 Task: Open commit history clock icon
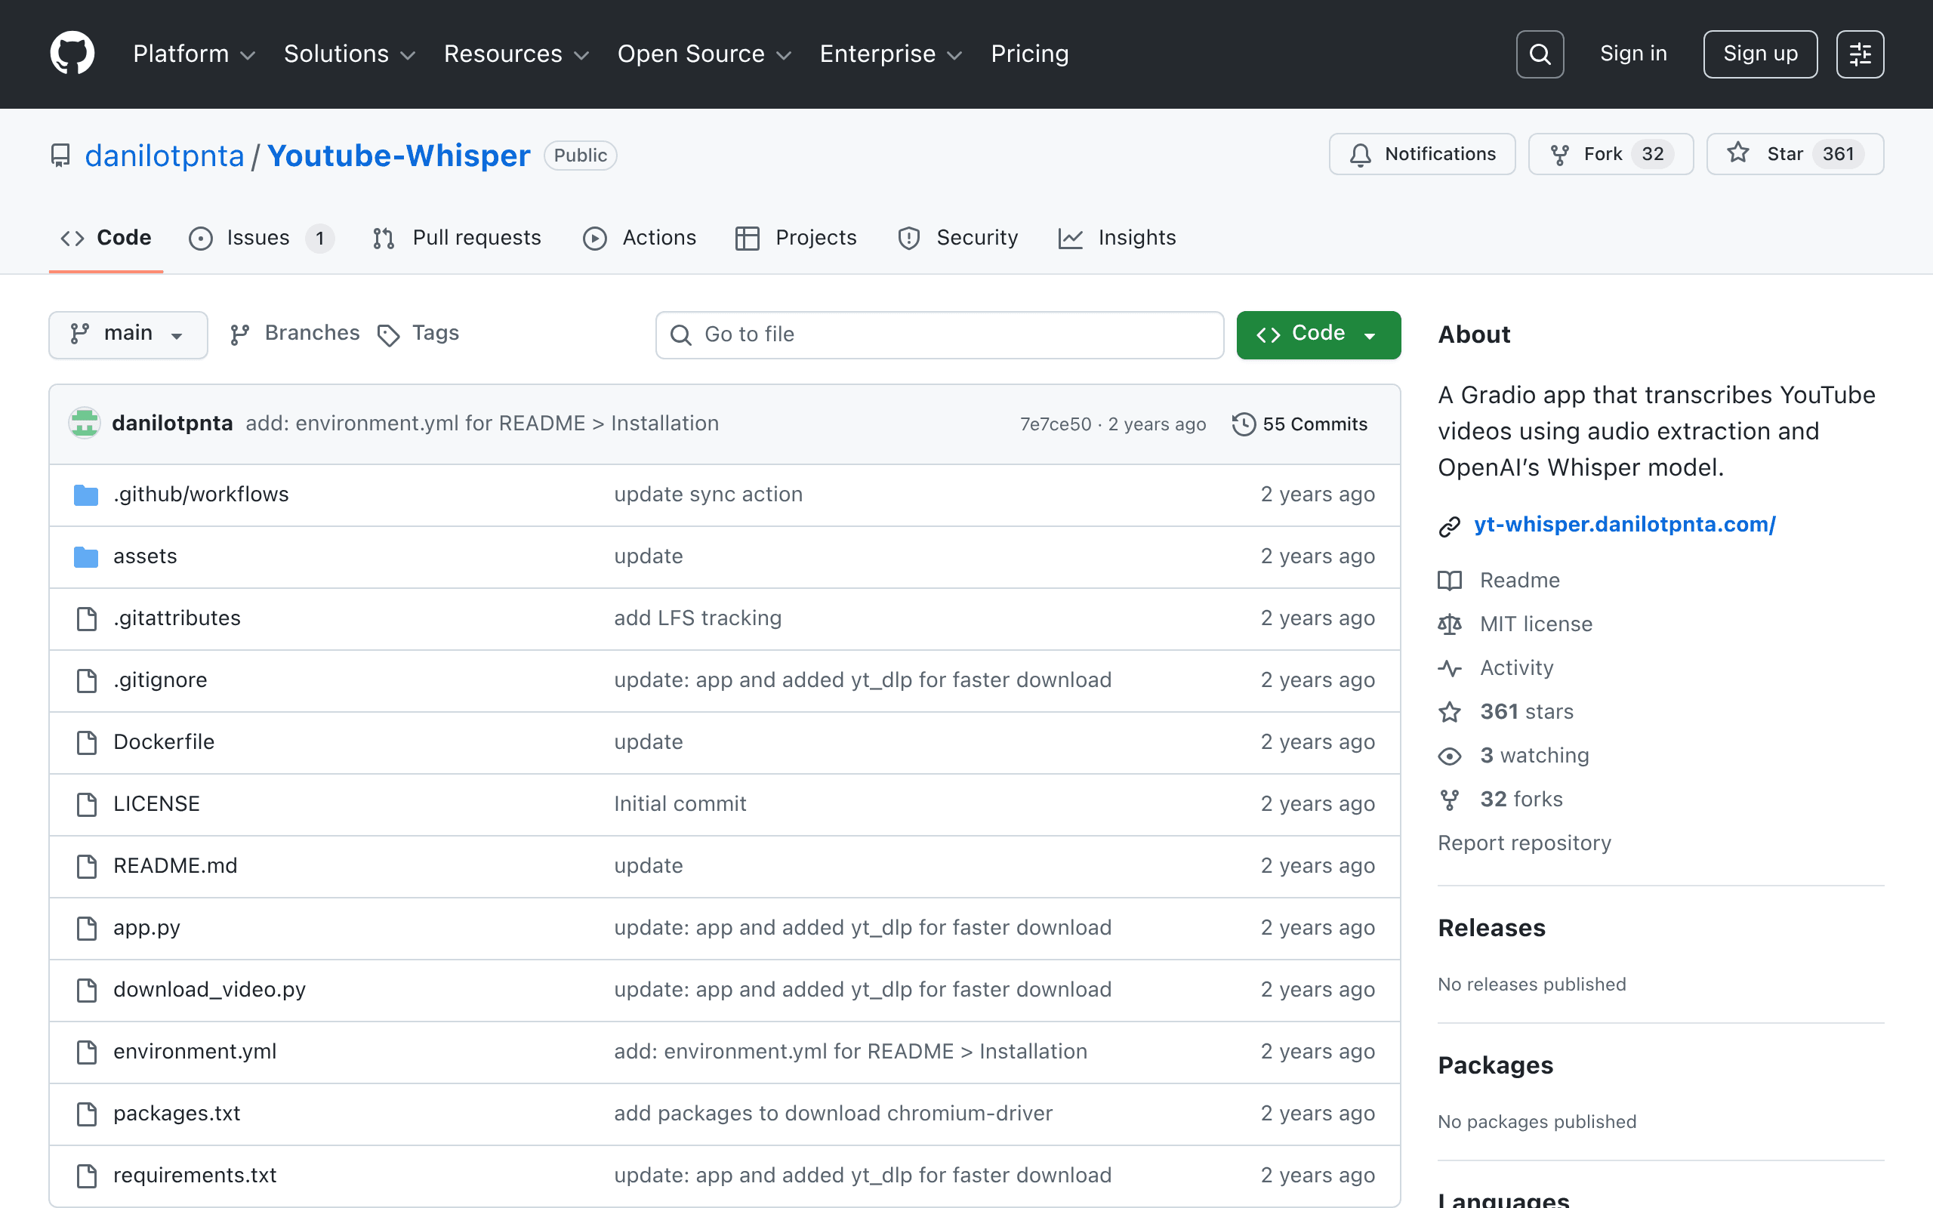tap(1243, 424)
